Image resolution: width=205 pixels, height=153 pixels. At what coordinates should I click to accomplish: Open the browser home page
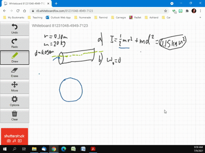pos(25,11)
